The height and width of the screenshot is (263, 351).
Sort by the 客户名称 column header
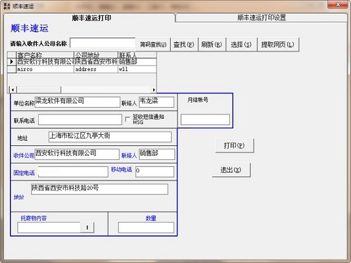coord(45,55)
